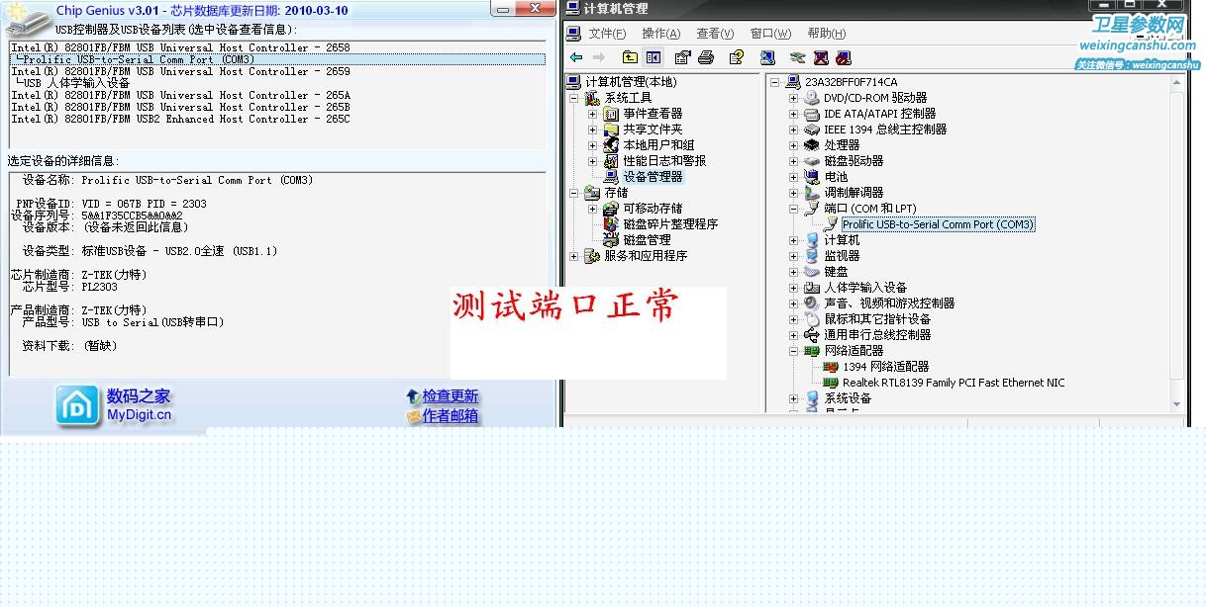1206x607 pixels.
Task: Select 磁盘管理 in the left tree
Action: point(647,240)
